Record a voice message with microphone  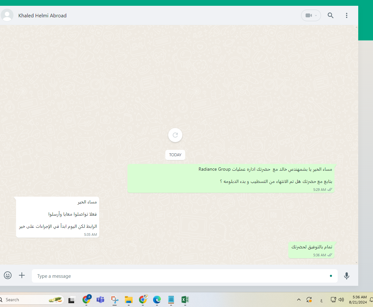coord(347,276)
